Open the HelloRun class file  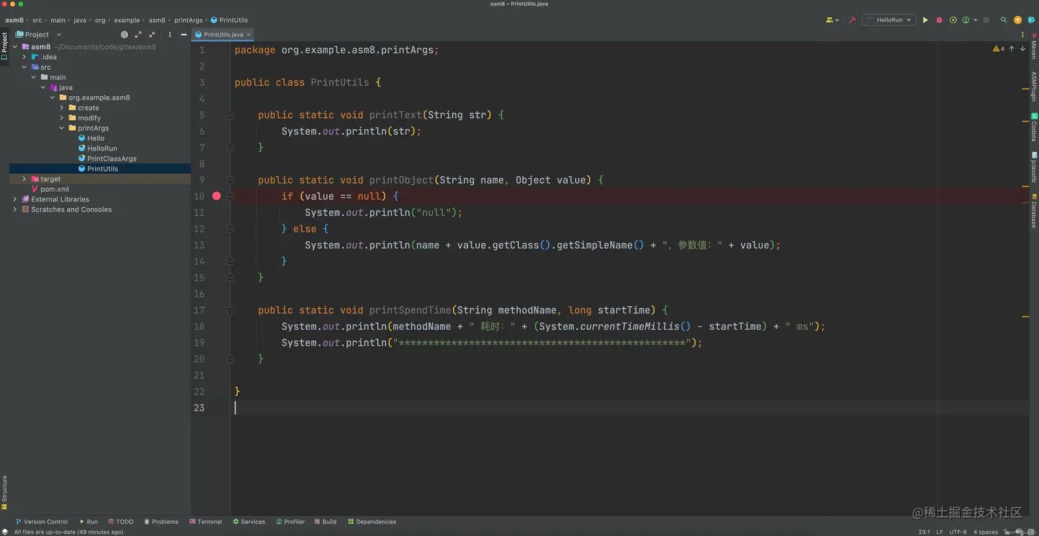point(98,148)
